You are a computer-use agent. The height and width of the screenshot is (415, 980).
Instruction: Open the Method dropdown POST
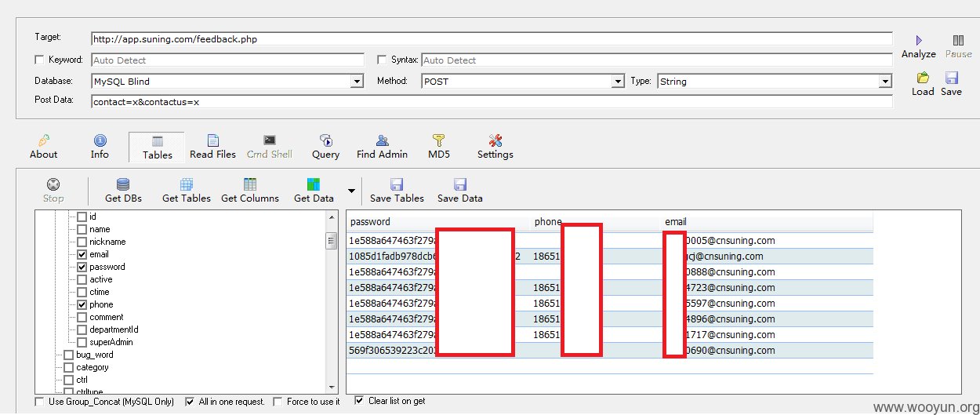(522, 81)
